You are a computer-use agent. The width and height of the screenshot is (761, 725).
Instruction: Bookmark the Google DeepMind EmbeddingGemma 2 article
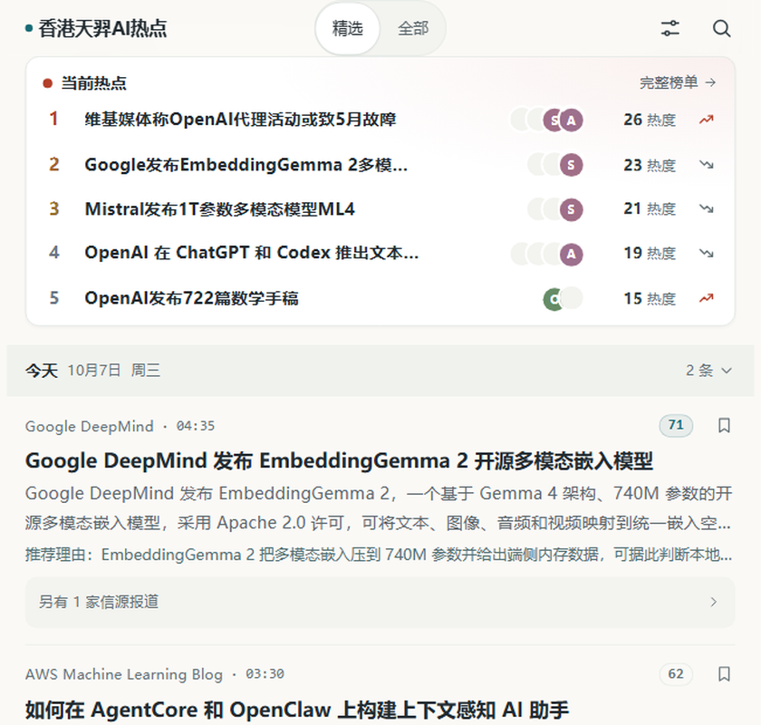click(724, 425)
